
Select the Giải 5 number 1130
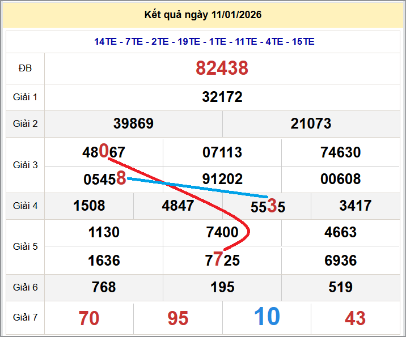[104, 232]
